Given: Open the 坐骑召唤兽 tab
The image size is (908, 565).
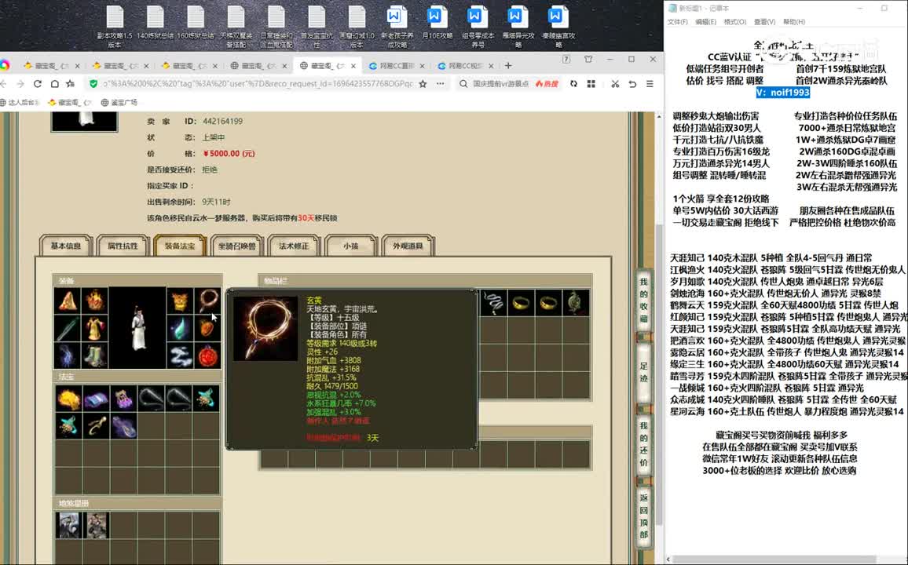Looking at the screenshot, I should click(237, 246).
